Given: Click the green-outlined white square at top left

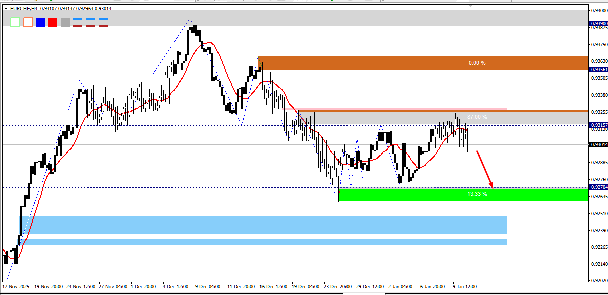Looking at the screenshot, I should pos(15,22).
